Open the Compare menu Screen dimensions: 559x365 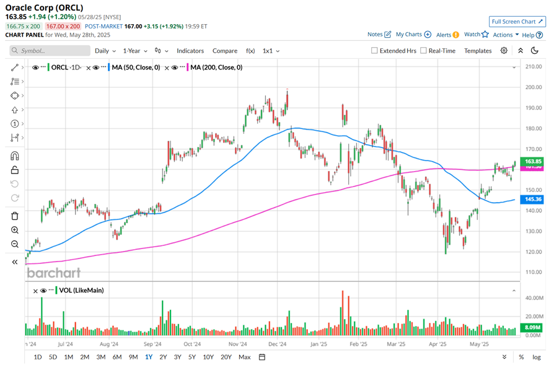pos(225,51)
